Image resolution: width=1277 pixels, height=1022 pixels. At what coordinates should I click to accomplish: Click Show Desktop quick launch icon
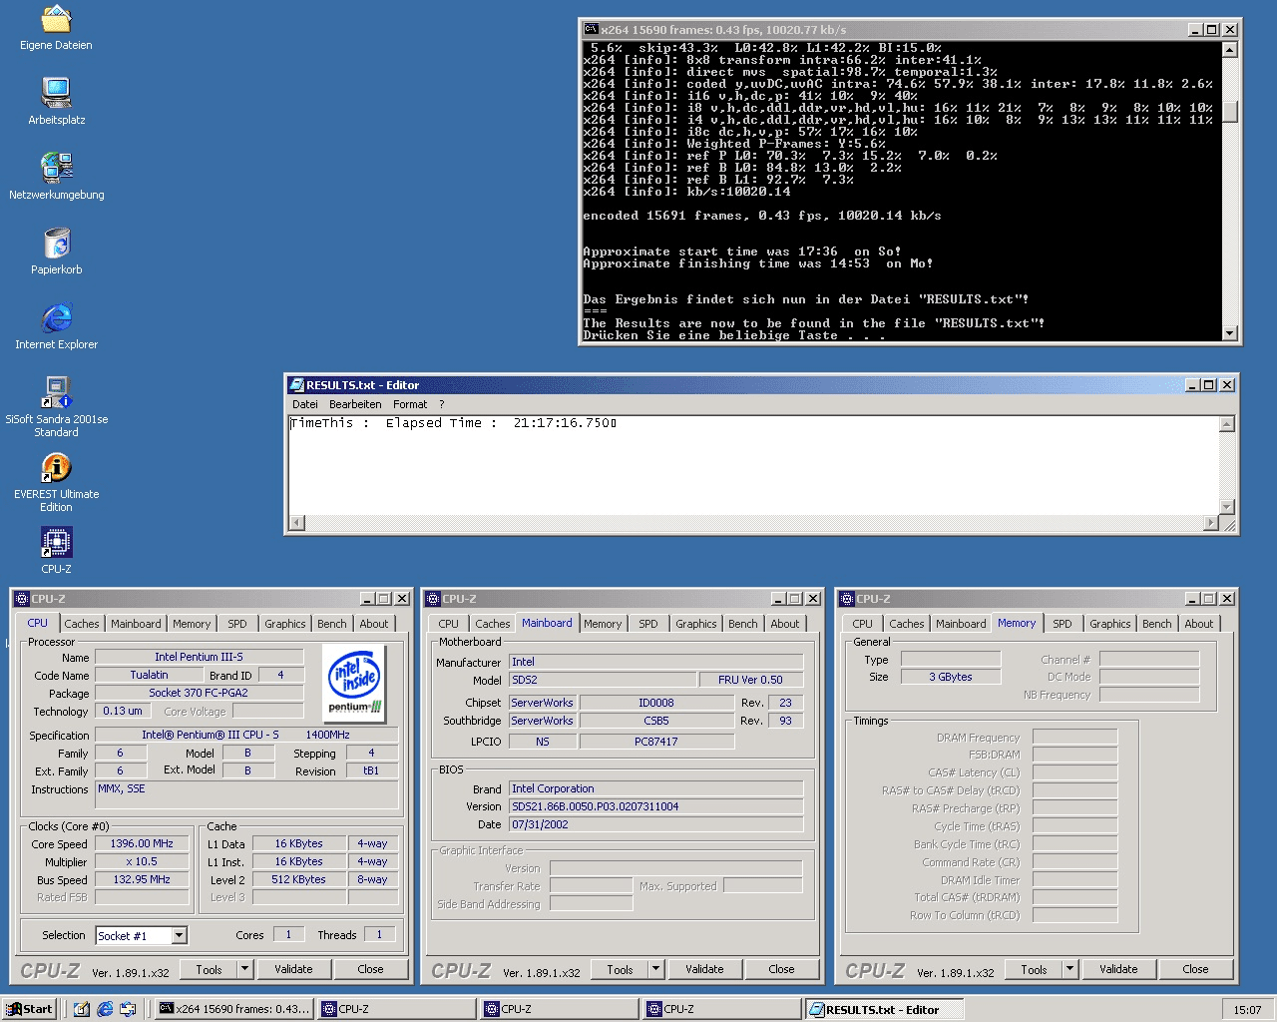(x=82, y=1009)
